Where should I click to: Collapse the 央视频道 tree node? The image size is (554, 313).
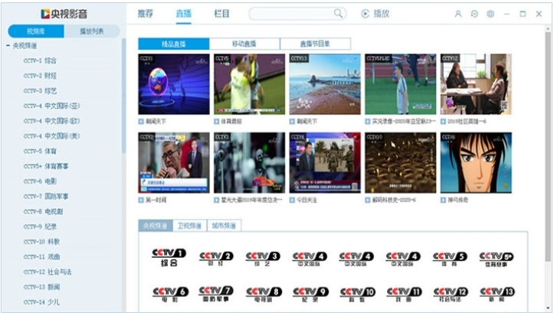click(8, 45)
